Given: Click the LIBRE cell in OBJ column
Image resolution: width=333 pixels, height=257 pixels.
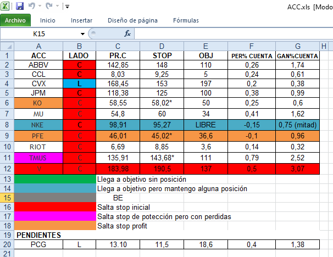Looking at the screenshot, I should [206, 125].
